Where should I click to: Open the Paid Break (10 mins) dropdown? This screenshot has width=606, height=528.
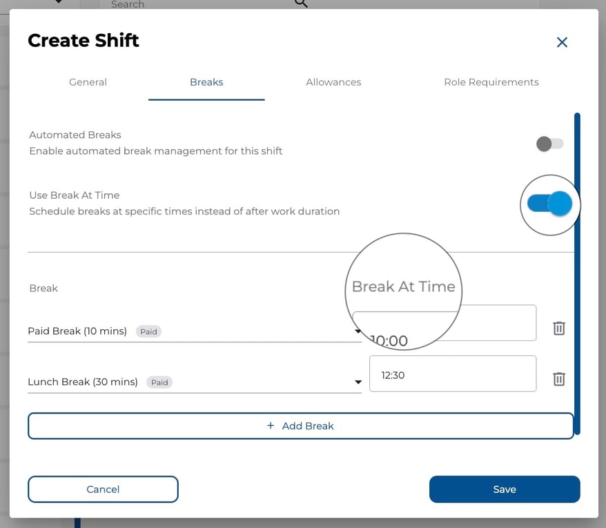click(x=195, y=331)
